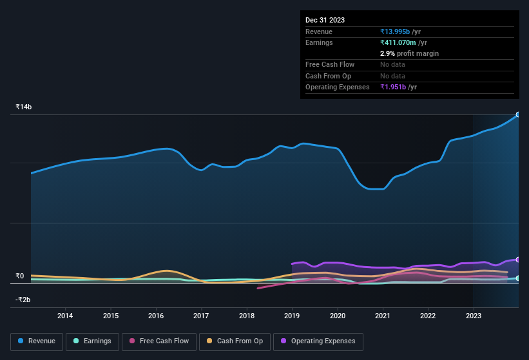529x360 pixels.
Task: Click the blue Revenue legend dot
Action: point(21,341)
